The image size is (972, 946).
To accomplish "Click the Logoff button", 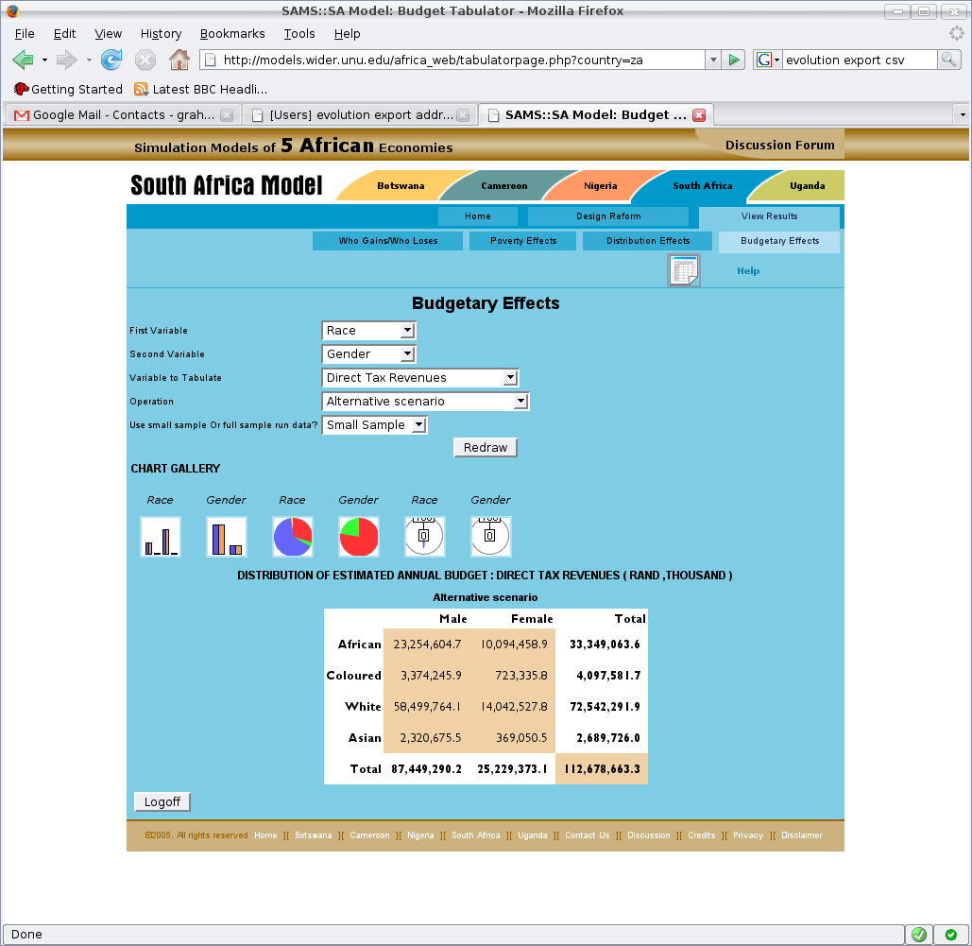I will point(162,802).
